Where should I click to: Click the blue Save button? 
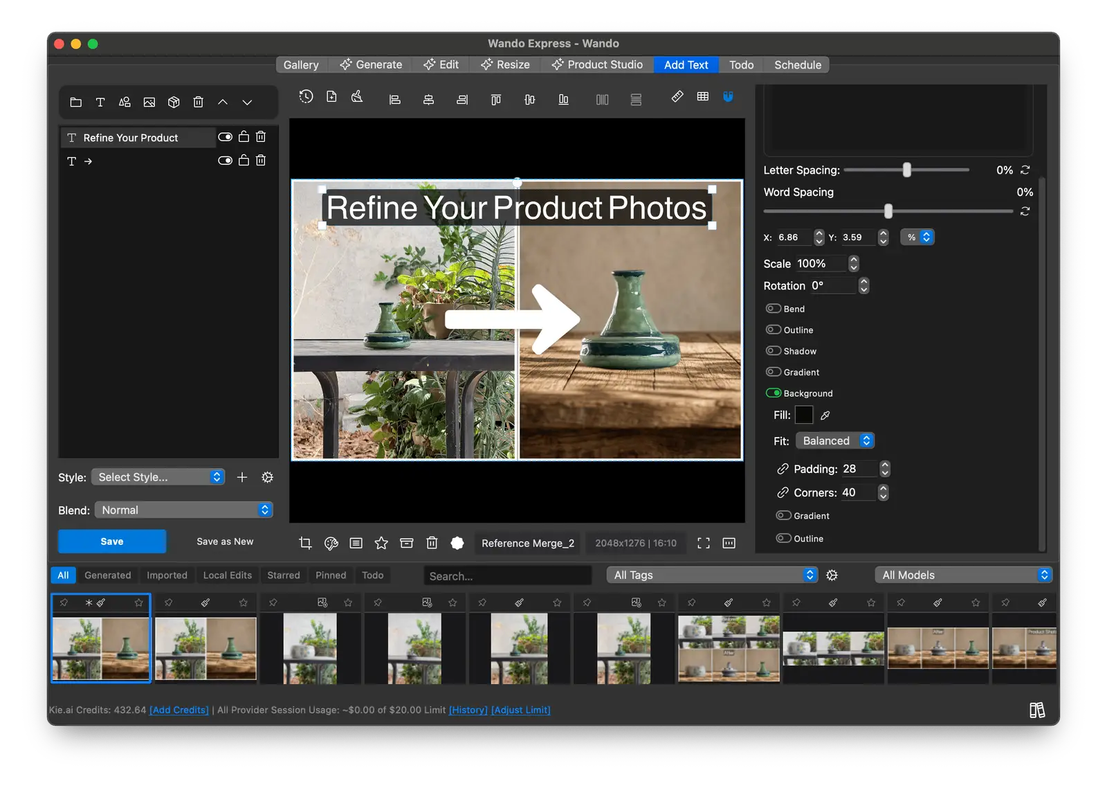coord(112,541)
